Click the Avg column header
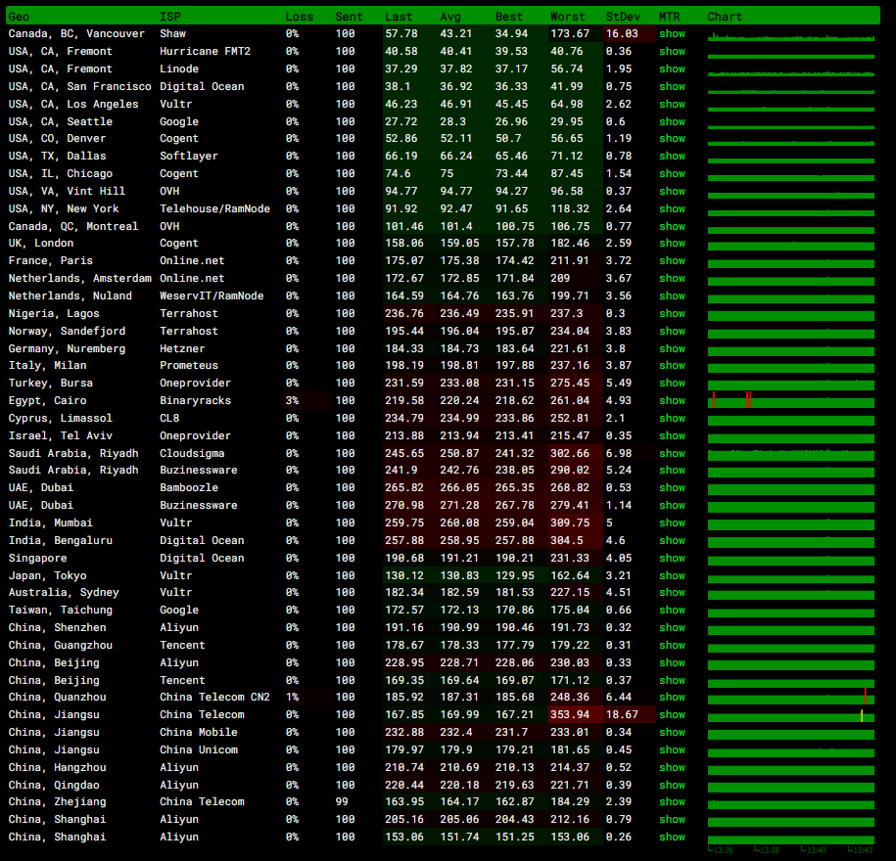 pos(450,17)
